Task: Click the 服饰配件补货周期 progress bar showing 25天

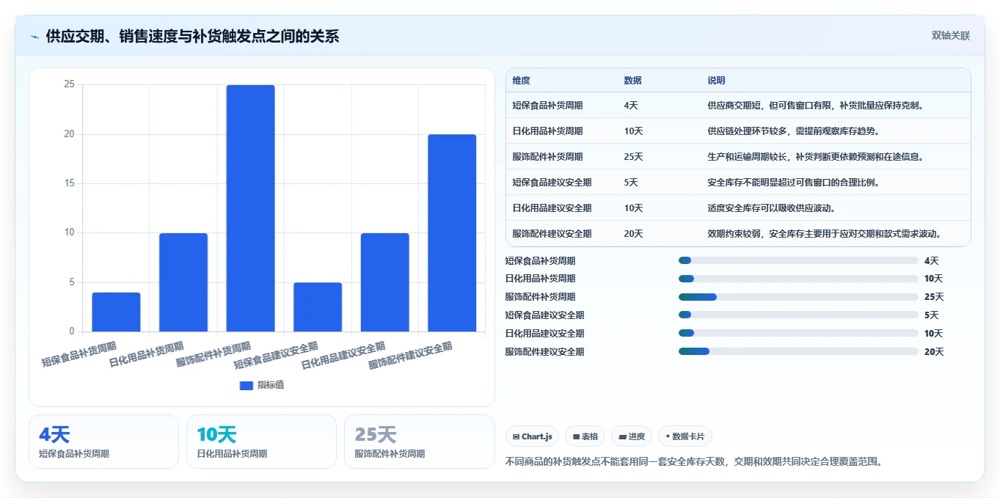Action: pyautogui.click(x=798, y=297)
